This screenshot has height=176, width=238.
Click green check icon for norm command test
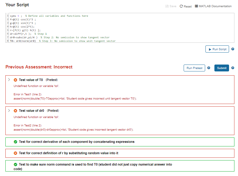point(16,164)
